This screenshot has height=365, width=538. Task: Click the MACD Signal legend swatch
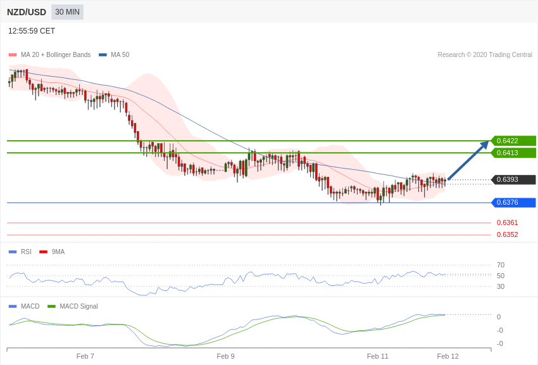point(51,306)
